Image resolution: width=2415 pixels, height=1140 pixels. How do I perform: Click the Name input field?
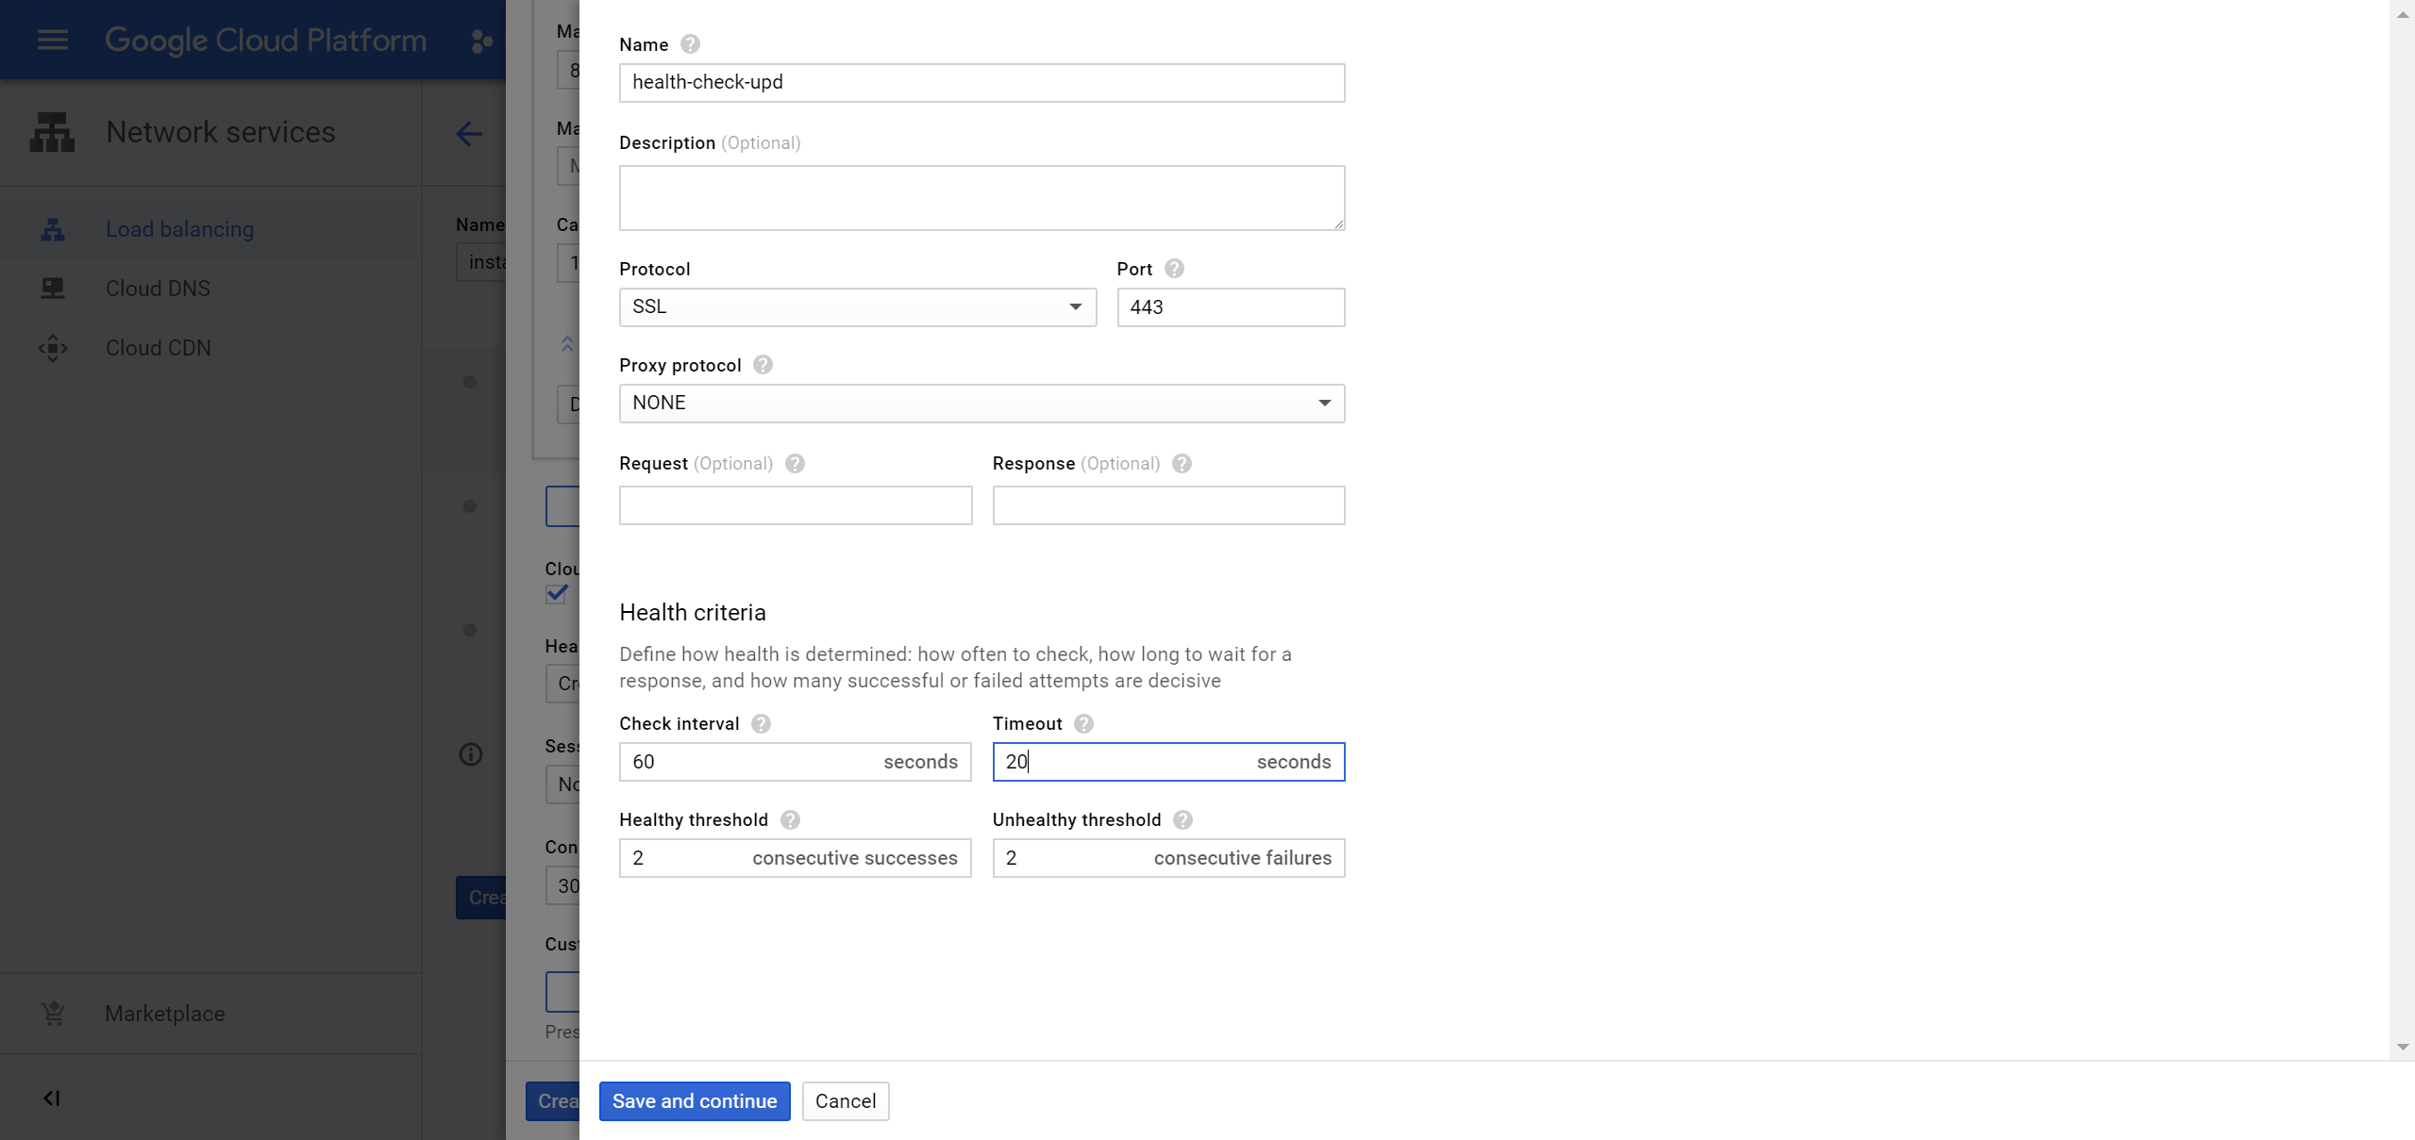pos(981,83)
